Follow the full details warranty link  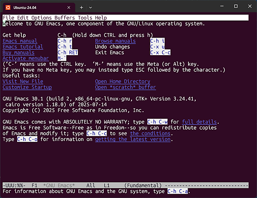click(x=199, y=122)
